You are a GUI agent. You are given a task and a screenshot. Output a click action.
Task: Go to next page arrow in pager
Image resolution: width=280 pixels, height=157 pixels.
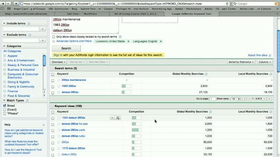[264, 99]
